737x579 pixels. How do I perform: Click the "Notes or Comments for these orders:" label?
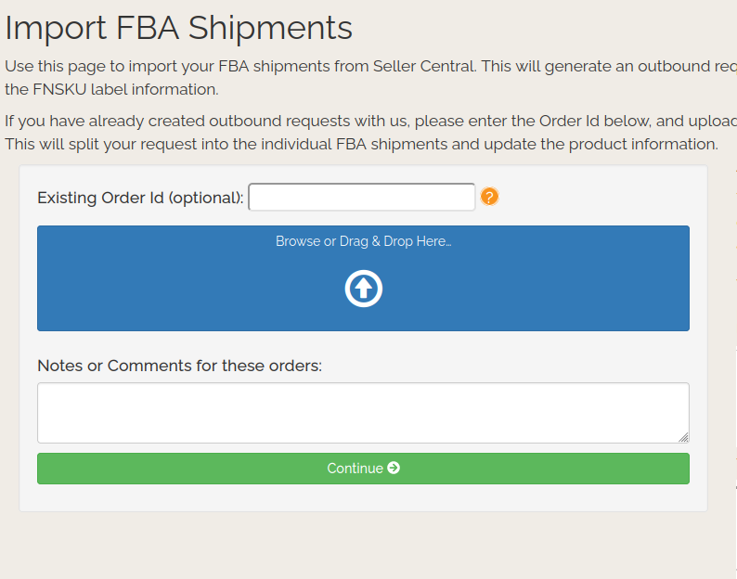tap(179, 366)
